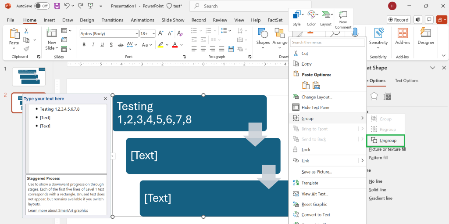The width and height of the screenshot is (449, 224).
Task: Click the Search the menus field
Action: point(327,42)
